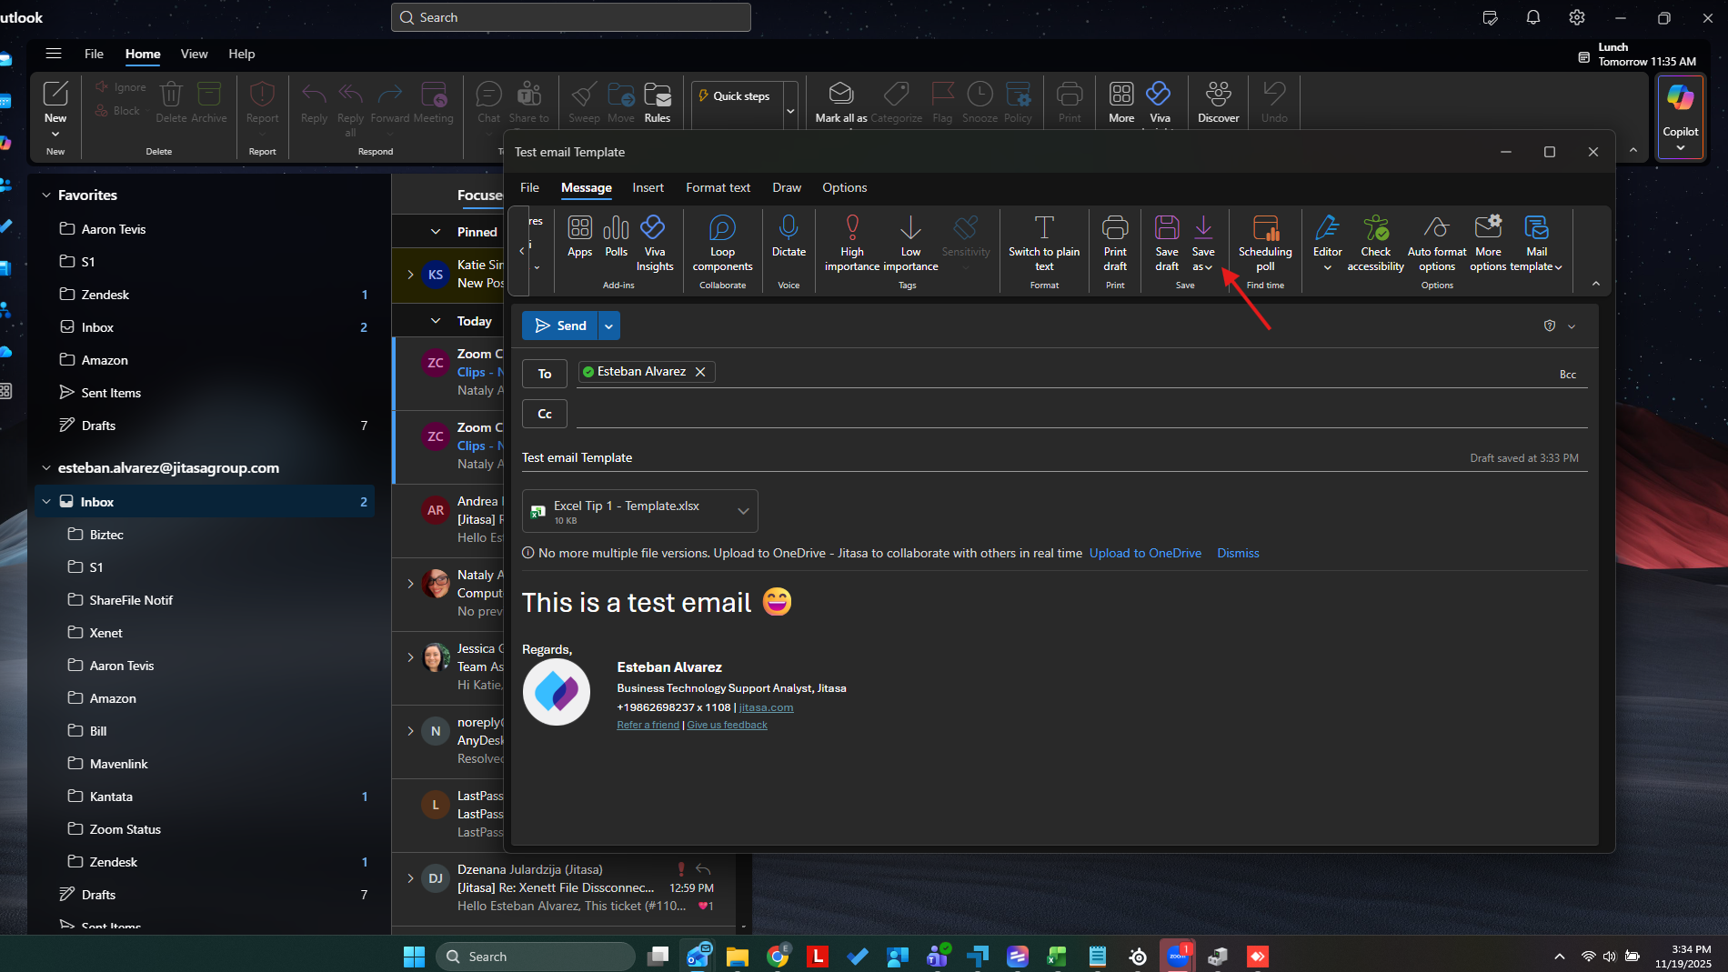Open Loop components in the ribbon
Screen dimensions: 1728x972
[722, 228]
